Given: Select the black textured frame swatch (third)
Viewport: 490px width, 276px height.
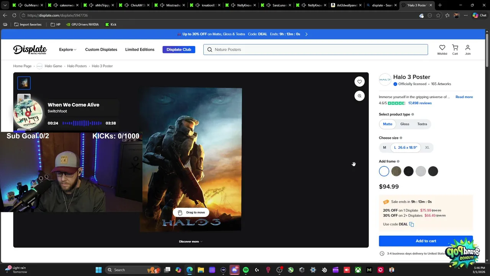Looking at the screenshot, I should (x=408, y=171).
